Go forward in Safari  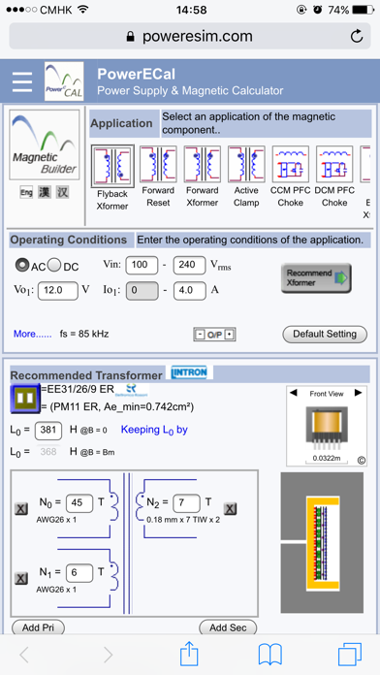pos(108,656)
